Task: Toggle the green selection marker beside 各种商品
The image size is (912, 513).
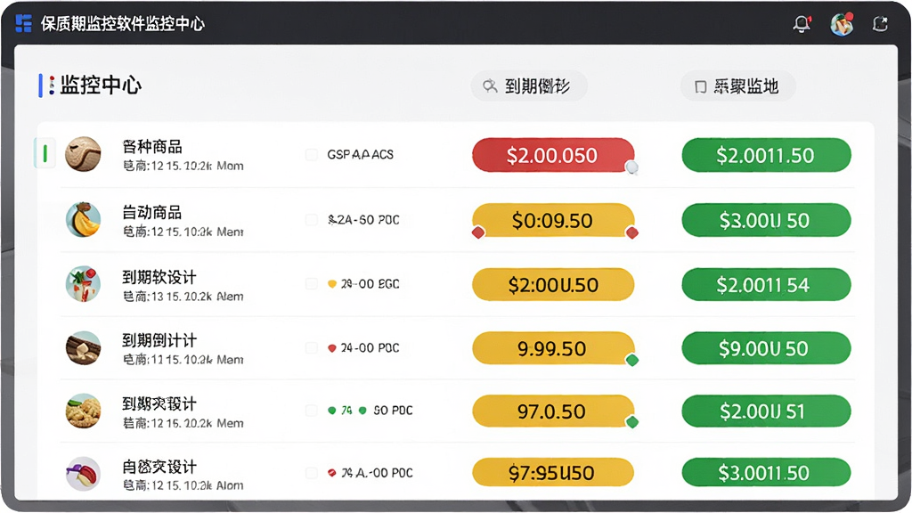Action: (x=45, y=153)
